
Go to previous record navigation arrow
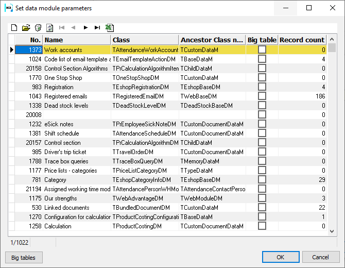click(x=73, y=27)
